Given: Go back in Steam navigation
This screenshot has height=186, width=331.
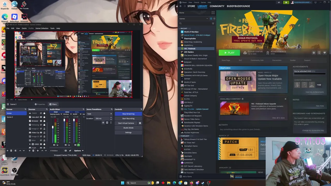Looking at the screenshot, I should click(180, 6).
